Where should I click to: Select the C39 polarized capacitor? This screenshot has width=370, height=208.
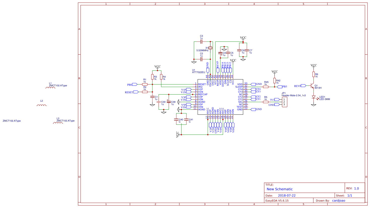pos(169,102)
